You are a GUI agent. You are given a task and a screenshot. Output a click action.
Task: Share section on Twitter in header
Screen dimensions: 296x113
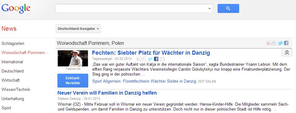pos(280,43)
